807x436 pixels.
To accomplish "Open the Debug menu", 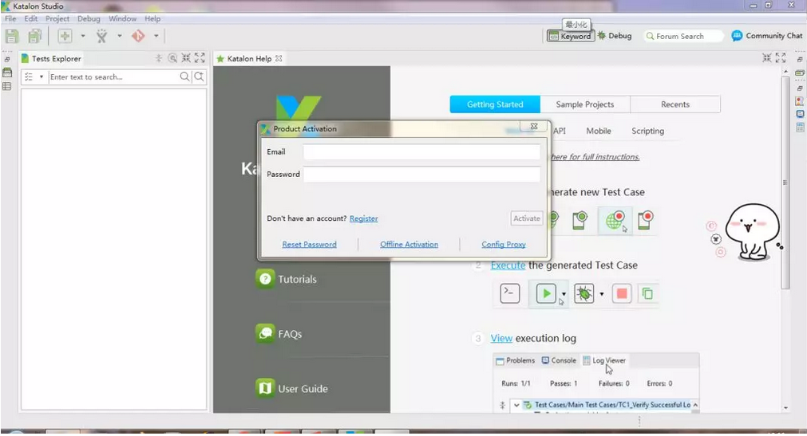I will pyautogui.click(x=89, y=18).
